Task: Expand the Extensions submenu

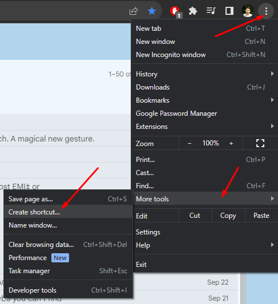Action: 205,127
